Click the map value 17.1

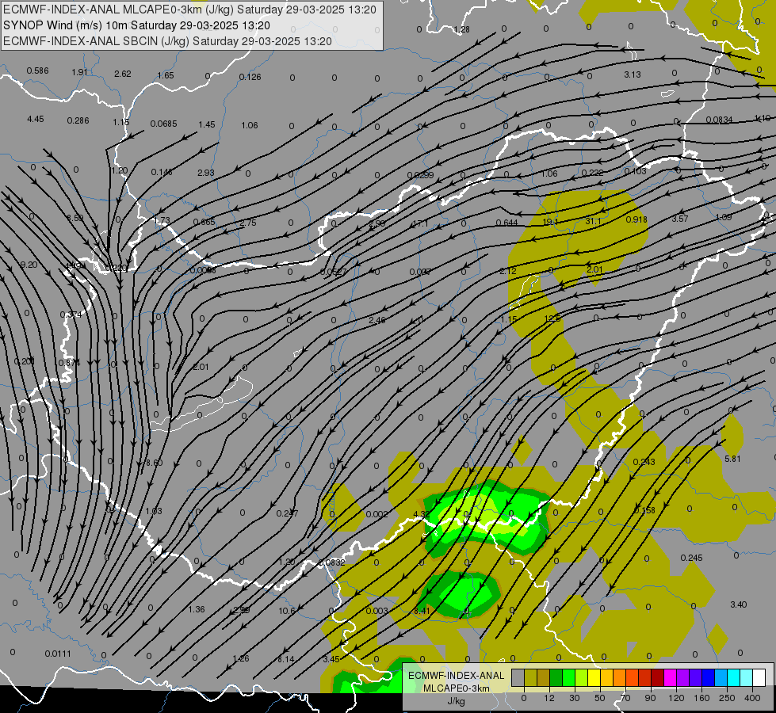(420, 223)
